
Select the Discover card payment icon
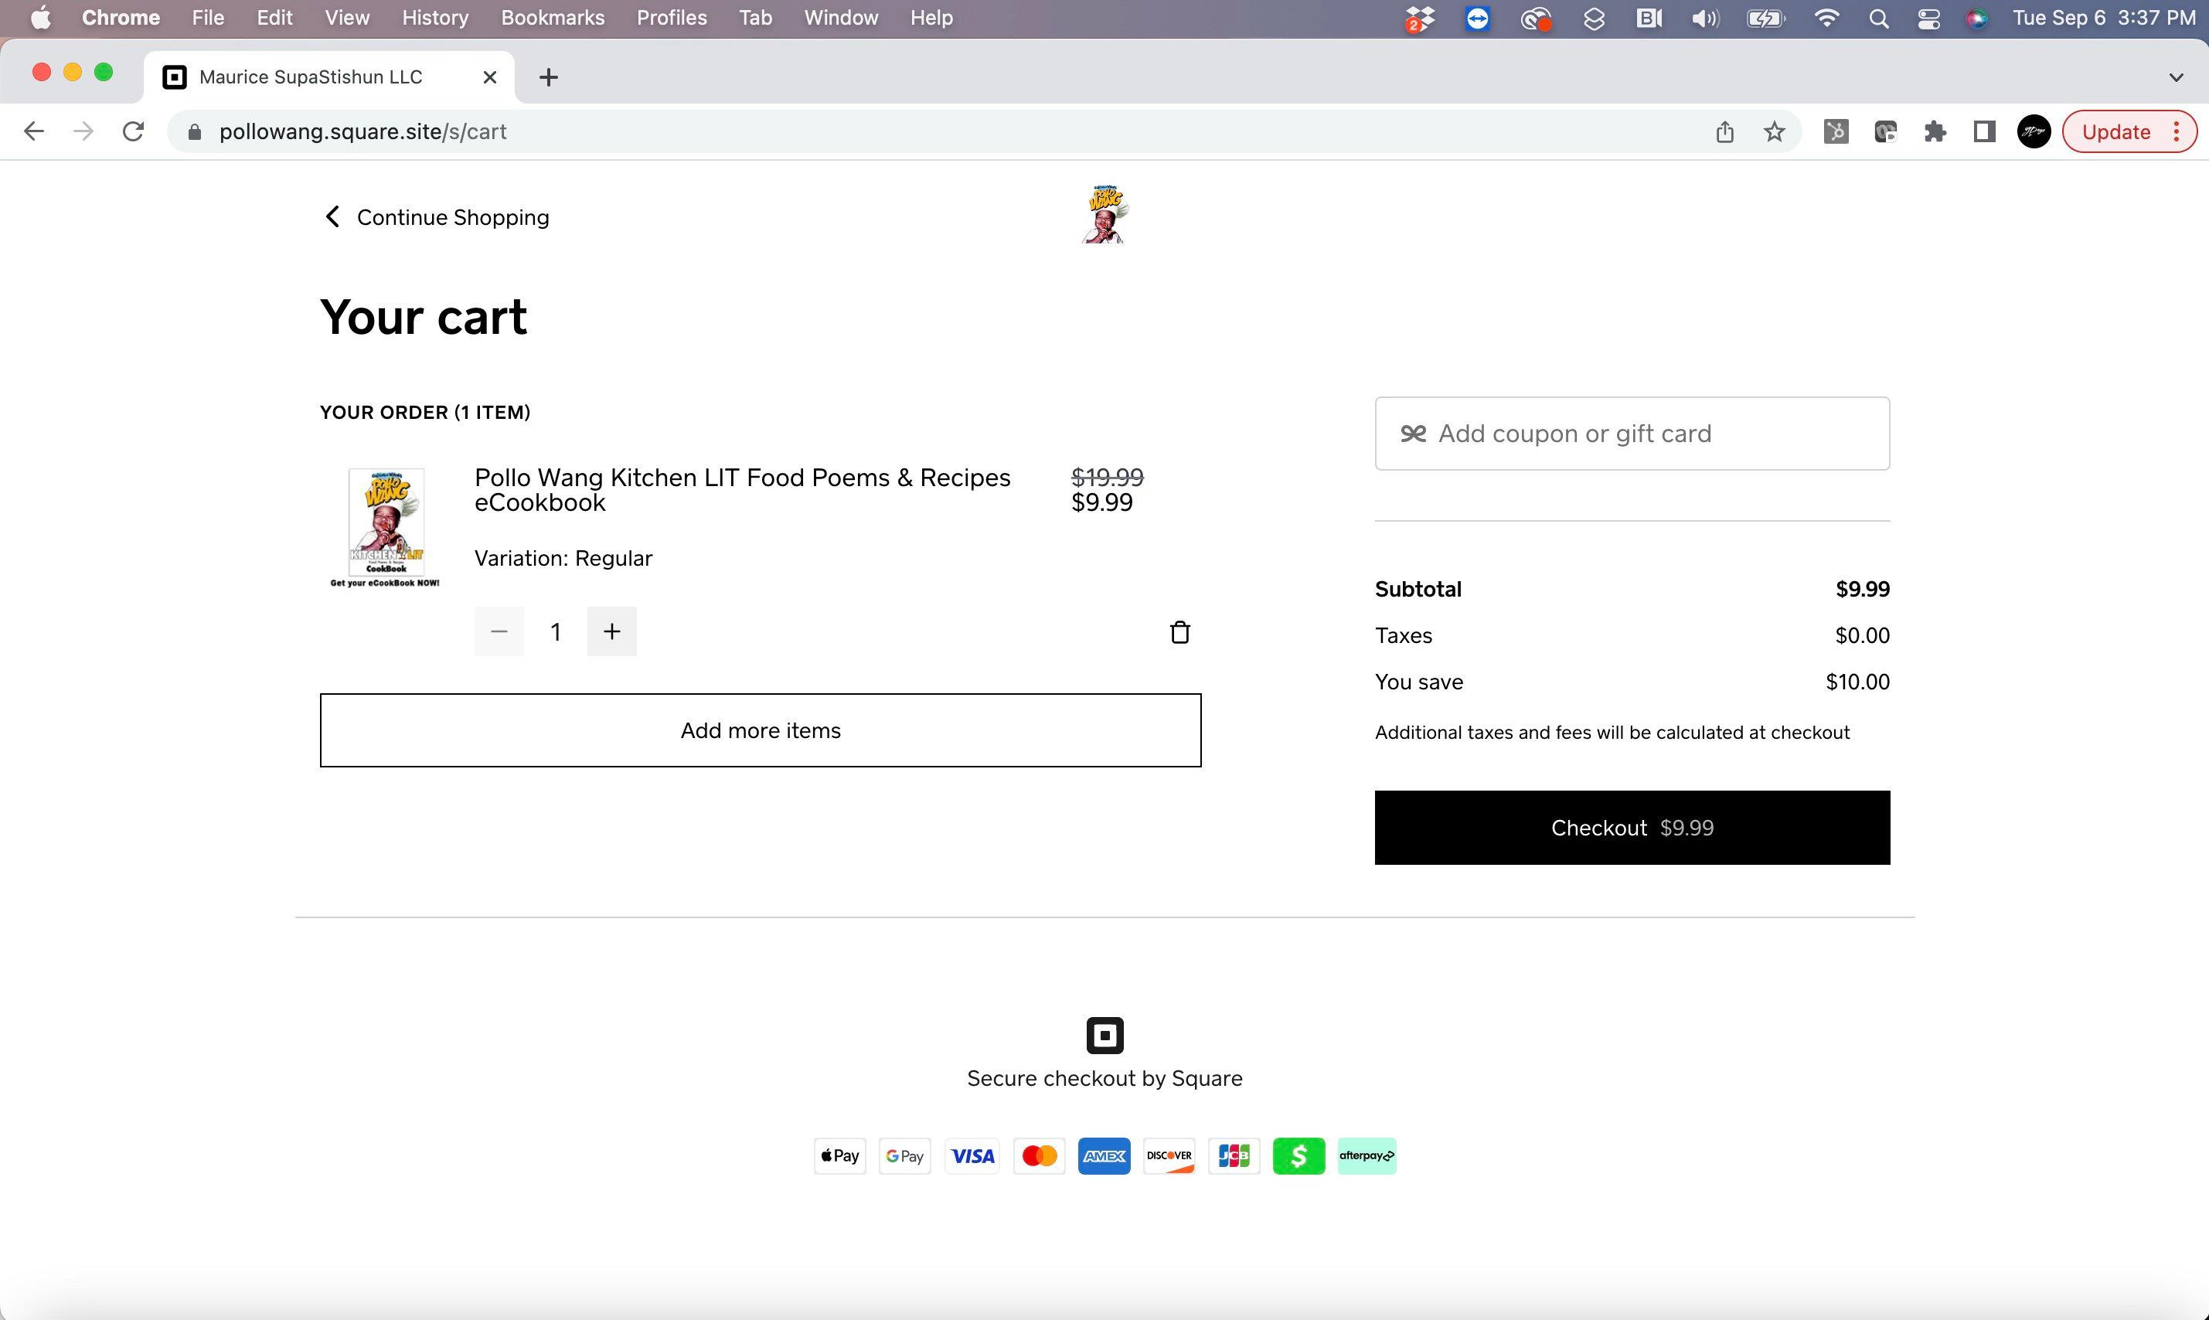1170,1155
